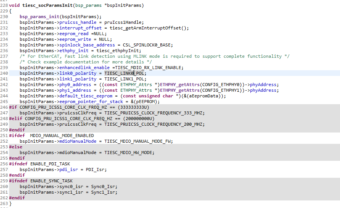Click TIESC_MDIO_MANUAL_MODE_FW value

click(137, 141)
